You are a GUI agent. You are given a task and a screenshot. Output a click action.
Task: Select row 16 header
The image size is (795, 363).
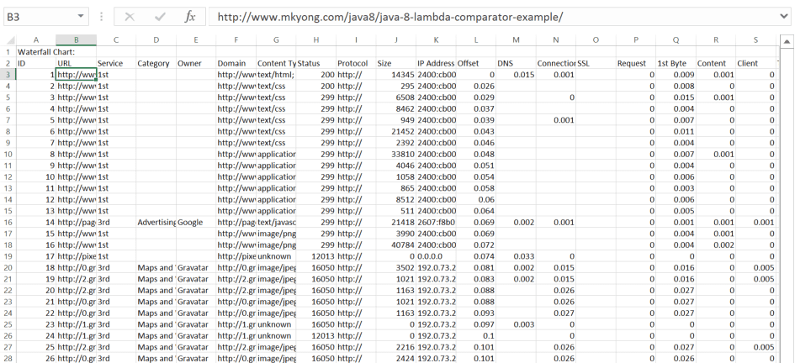pyautogui.click(x=8, y=222)
